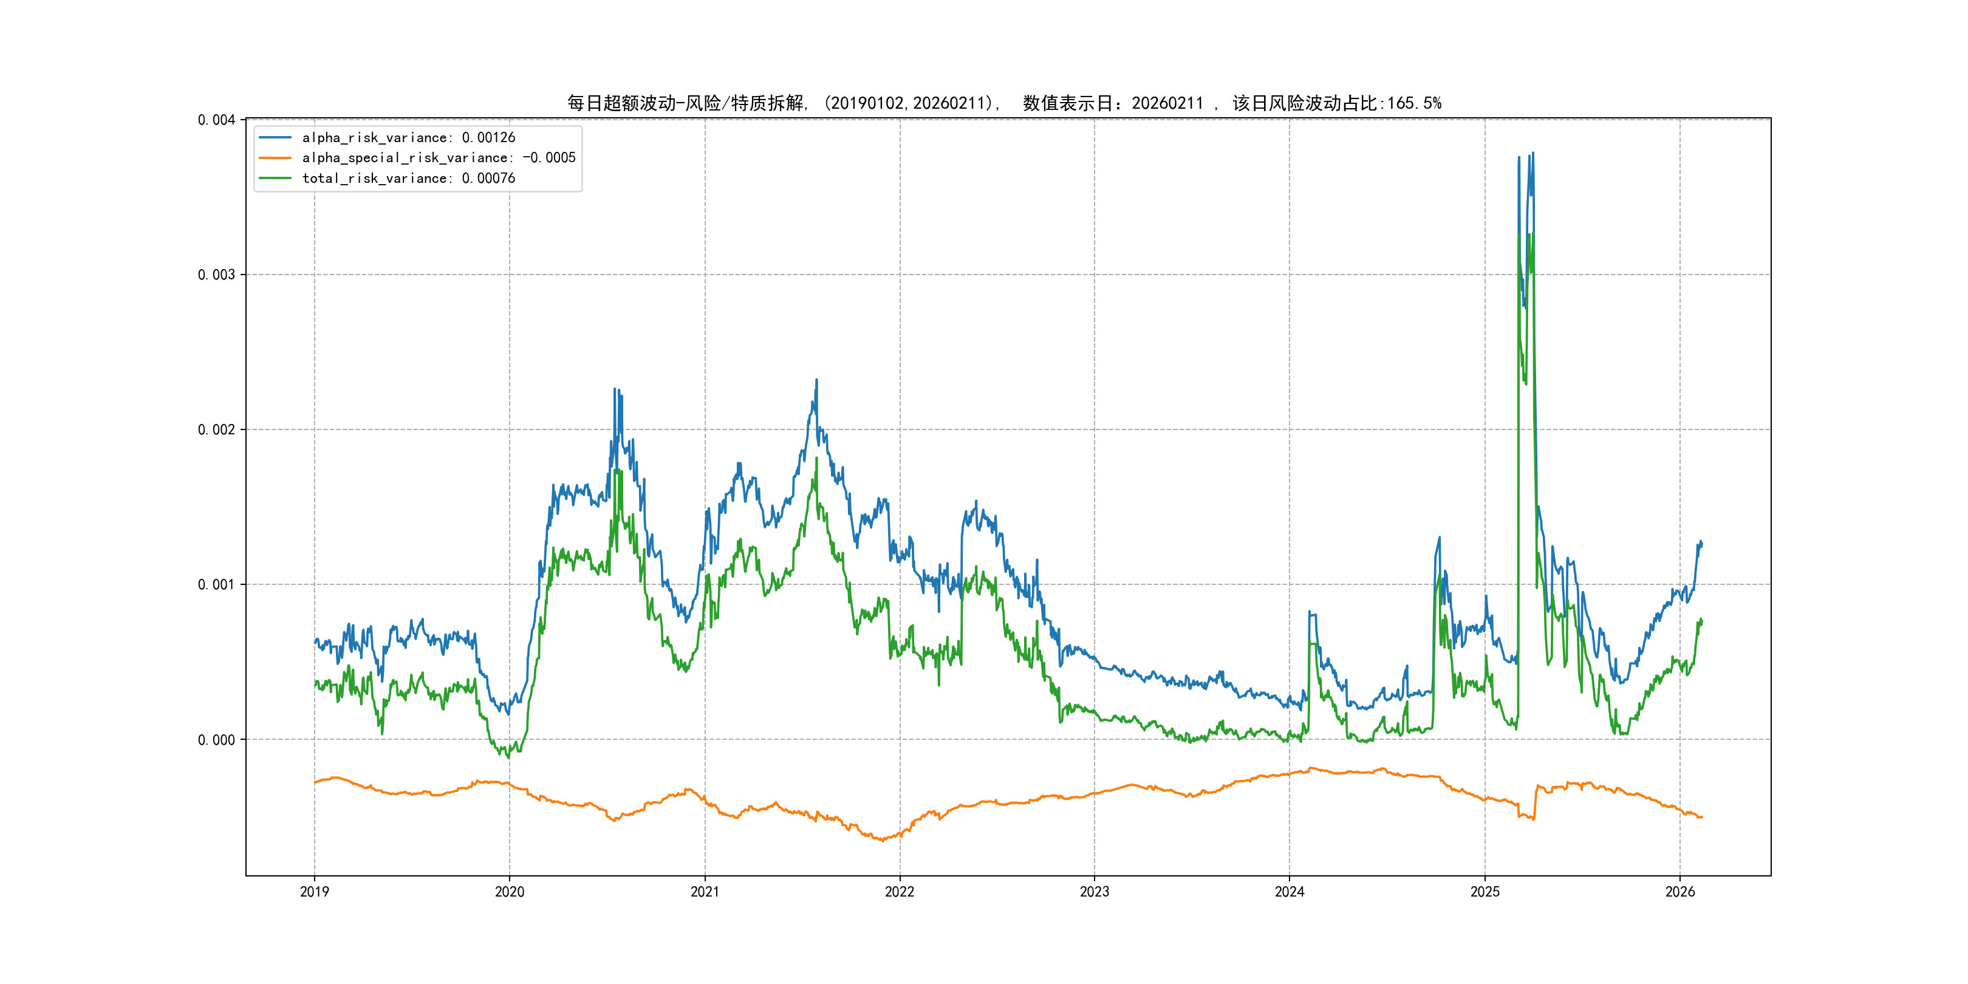This screenshot has height=984, width=1968.
Task: Click the 2025 x-axis tick label
Action: pyautogui.click(x=1485, y=892)
